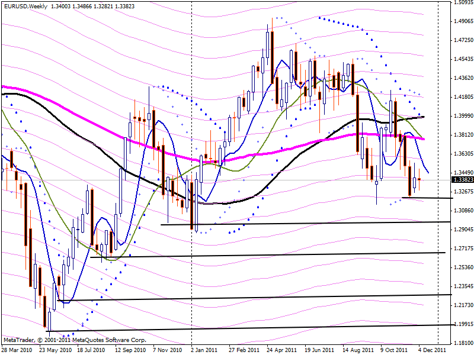Click the 1.45435 price axis label

[463, 59]
